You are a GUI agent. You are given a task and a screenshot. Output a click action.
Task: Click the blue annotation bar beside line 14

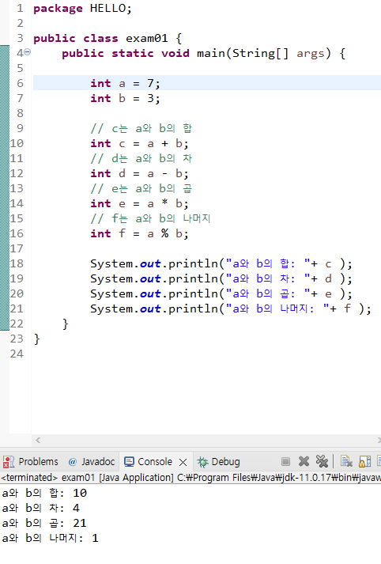pyautogui.click(x=5, y=203)
